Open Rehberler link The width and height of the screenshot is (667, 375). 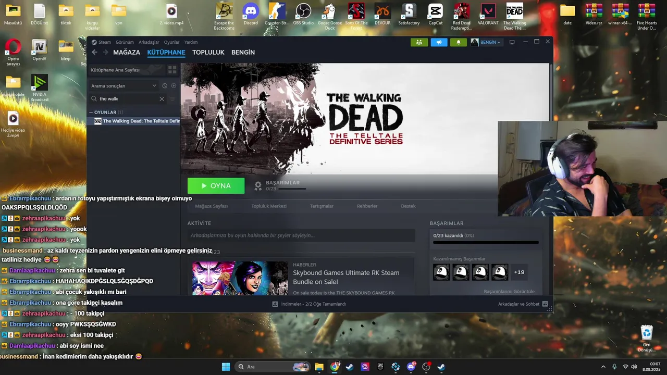pyautogui.click(x=367, y=206)
